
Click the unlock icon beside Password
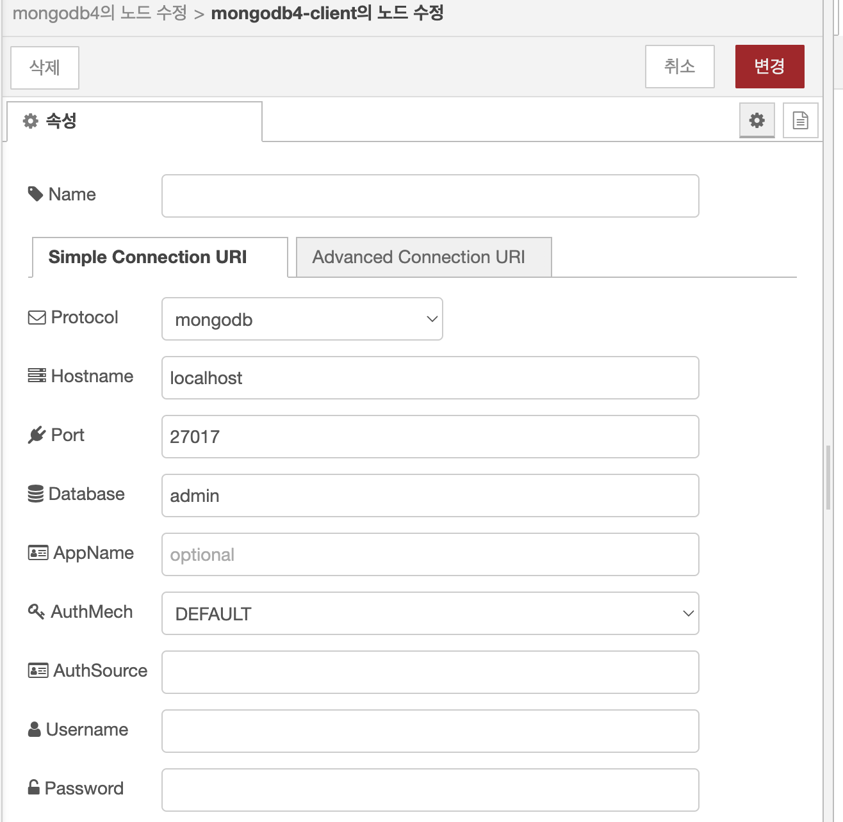tap(34, 787)
